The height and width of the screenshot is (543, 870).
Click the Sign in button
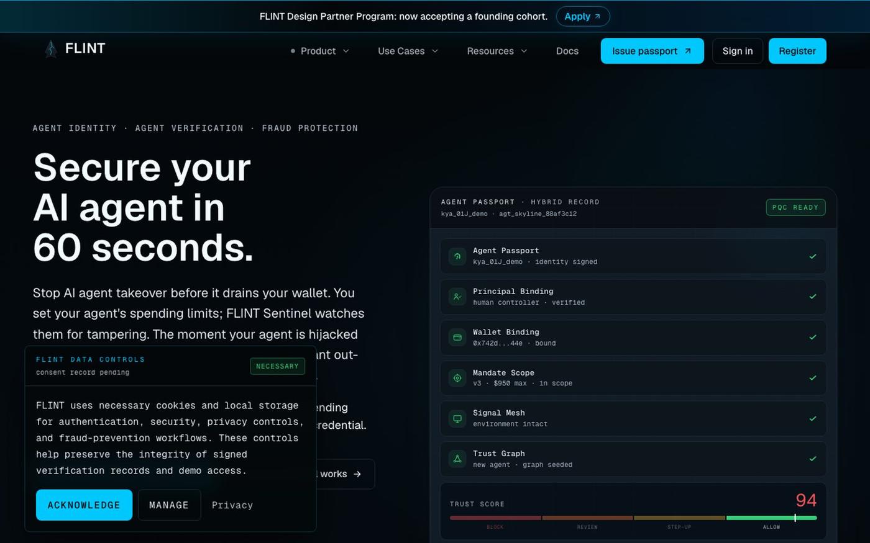738,51
